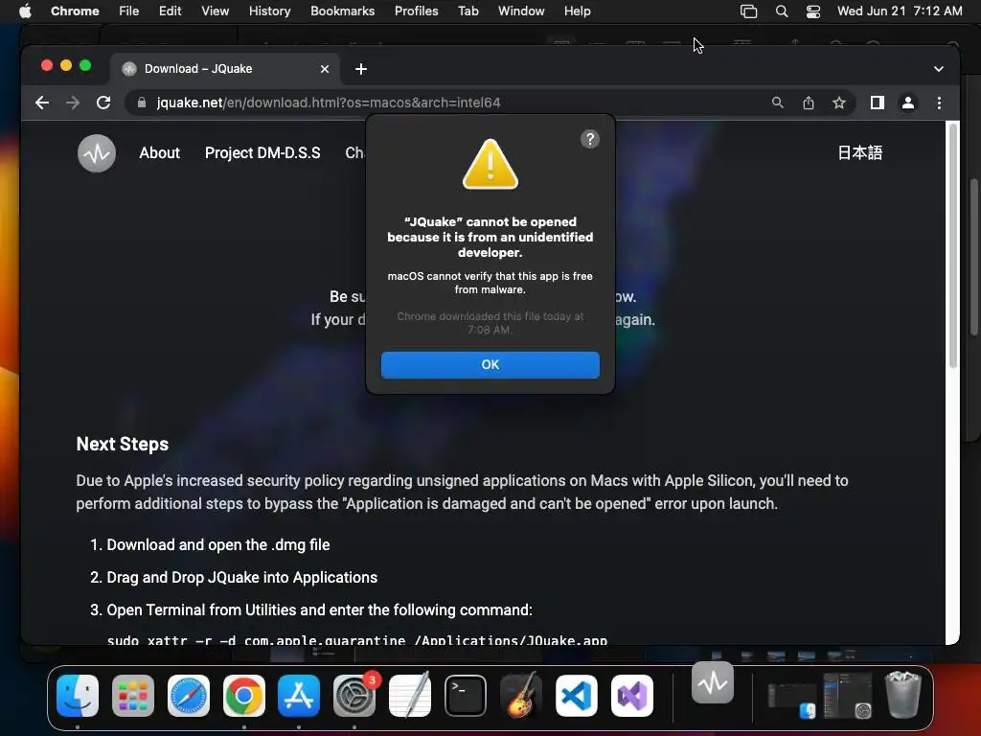
Task: Open Finder from the Dock
Action: tap(78, 696)
